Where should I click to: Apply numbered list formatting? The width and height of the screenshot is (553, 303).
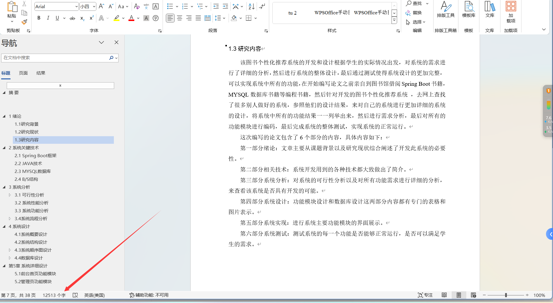(185, 6)
